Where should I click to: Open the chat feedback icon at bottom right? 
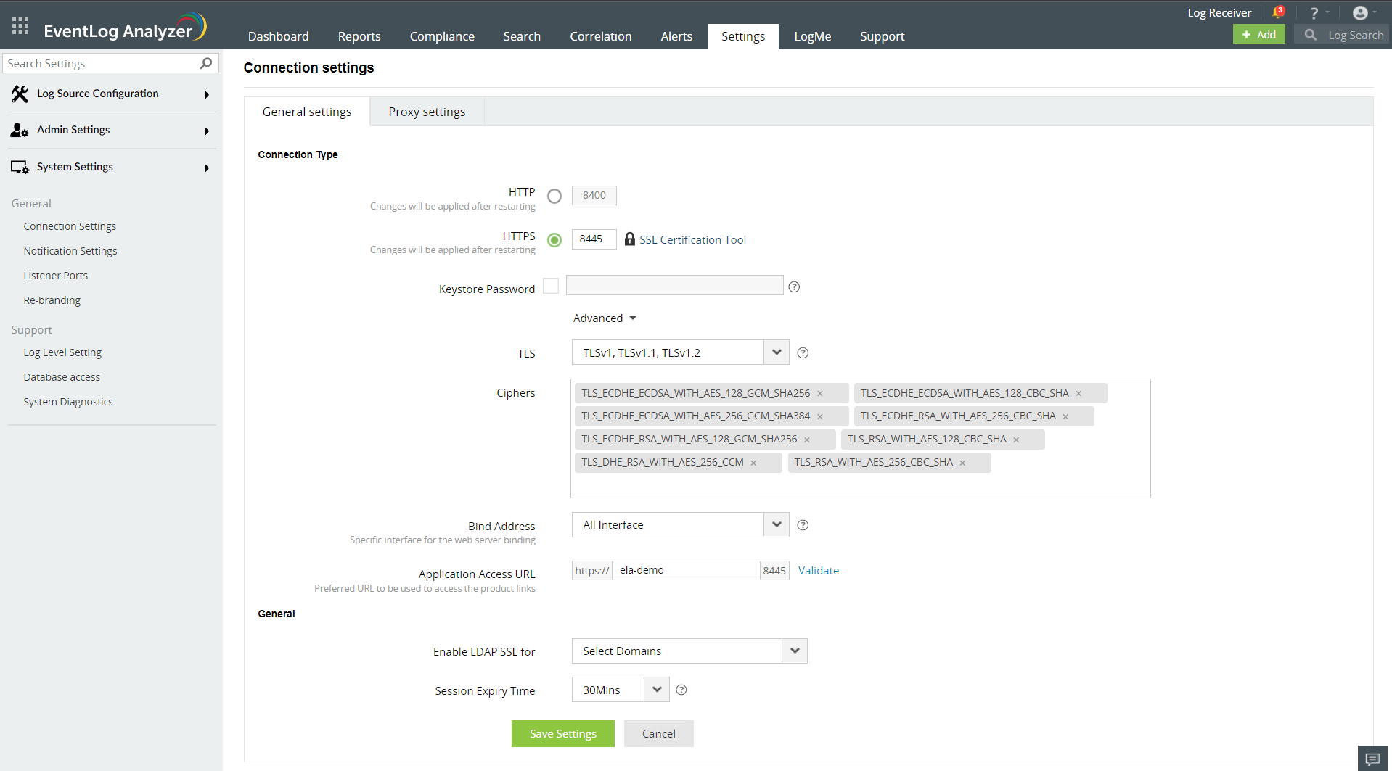click(1372, 759)
